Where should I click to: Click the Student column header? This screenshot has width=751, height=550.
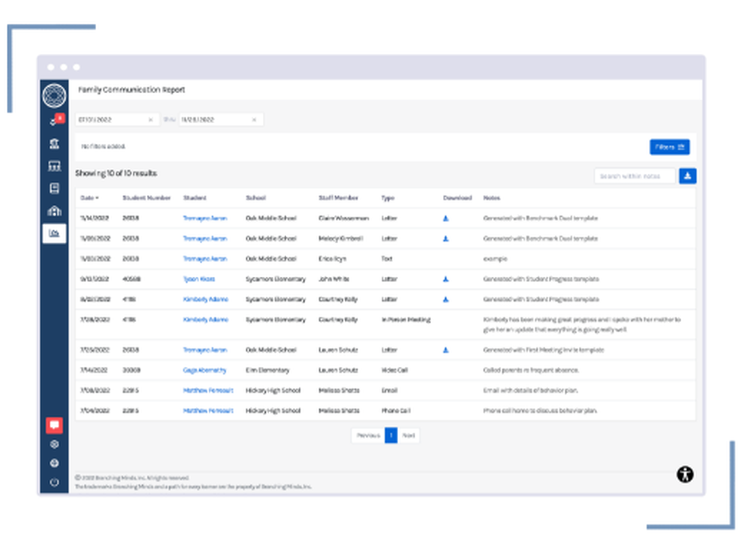coord(195,197)
